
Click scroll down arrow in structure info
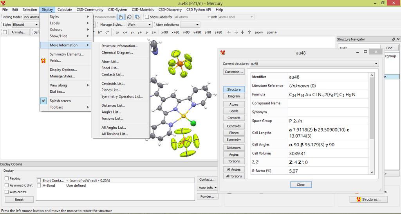pos(372,173)
